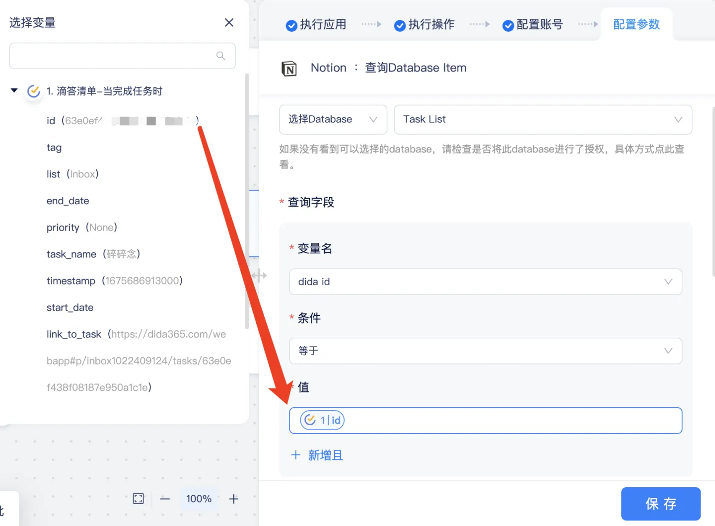715x526 pixels.
Task: Click the 查询Database Item title text
Action: pos(416,68)
